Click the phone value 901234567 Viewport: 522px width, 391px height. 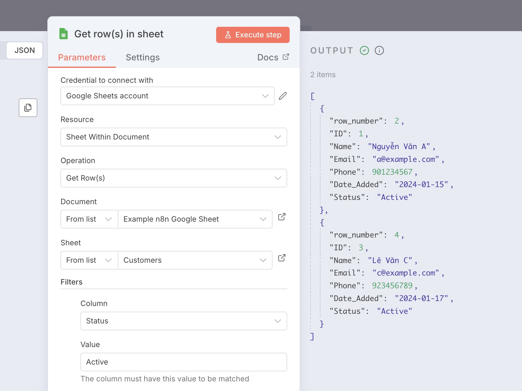click(x=392, y=172)
